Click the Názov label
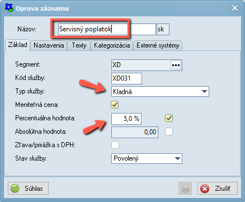The width and height of the screenshot is (245, 202). coord(27,29)
